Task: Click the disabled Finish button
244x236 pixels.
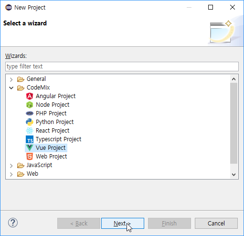Action: (170, 223)
